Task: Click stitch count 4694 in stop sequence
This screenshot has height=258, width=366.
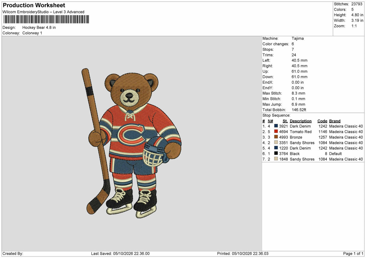Action: [x=283, y=132]
